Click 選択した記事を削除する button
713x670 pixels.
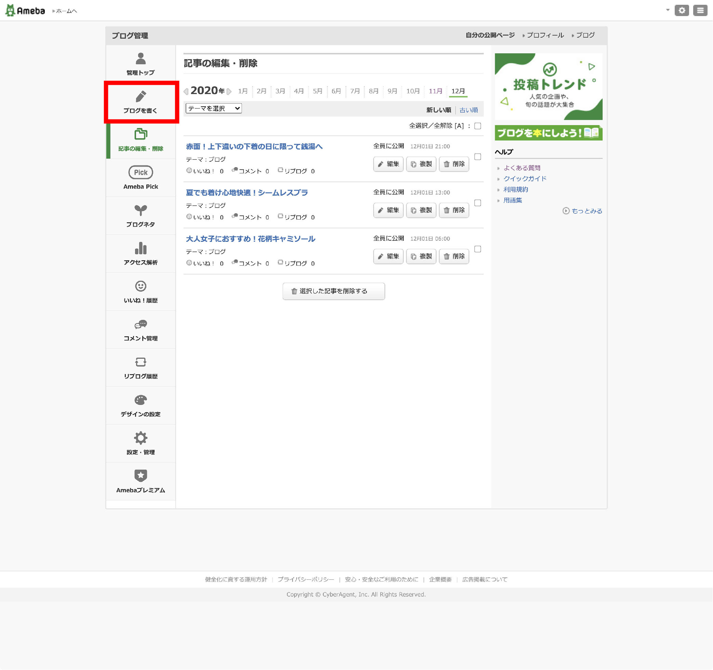tap(333, 291)
